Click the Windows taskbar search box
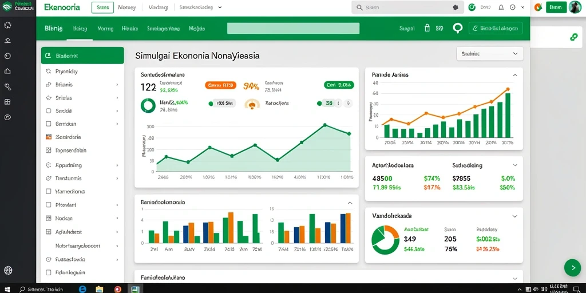 45,289
